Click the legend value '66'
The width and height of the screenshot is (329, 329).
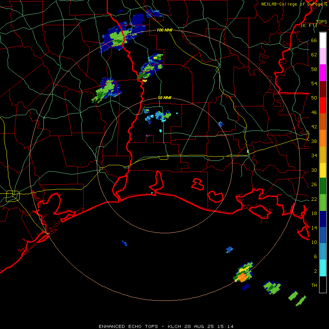(314, 40)
